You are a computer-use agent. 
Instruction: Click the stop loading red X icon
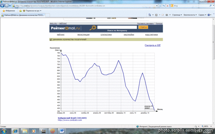pyautogui.click(x=167, y=6)
